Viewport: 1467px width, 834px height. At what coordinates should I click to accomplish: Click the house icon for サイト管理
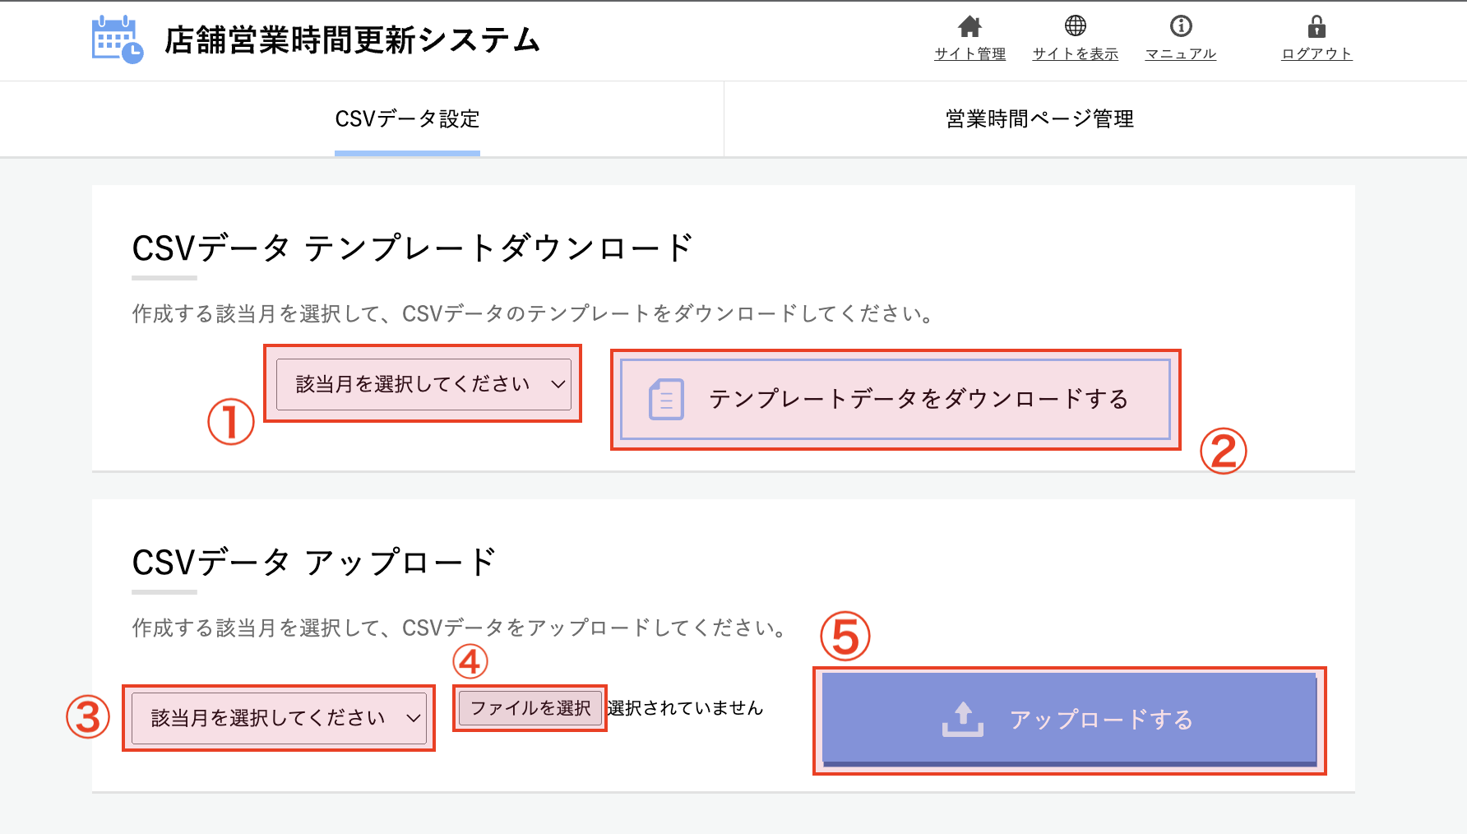[x=970, y=26]
